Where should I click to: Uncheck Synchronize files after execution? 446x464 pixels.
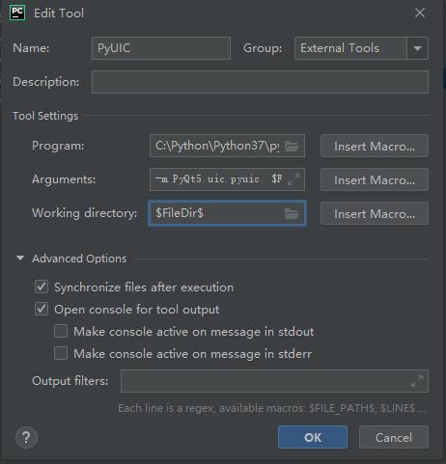click(42, 287)
